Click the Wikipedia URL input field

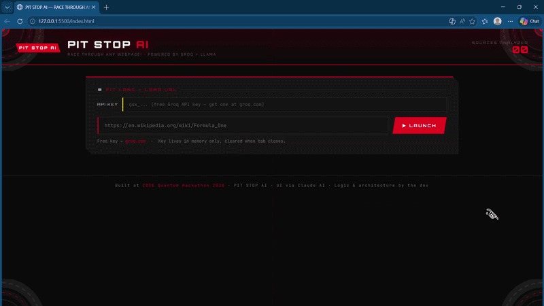243,125
